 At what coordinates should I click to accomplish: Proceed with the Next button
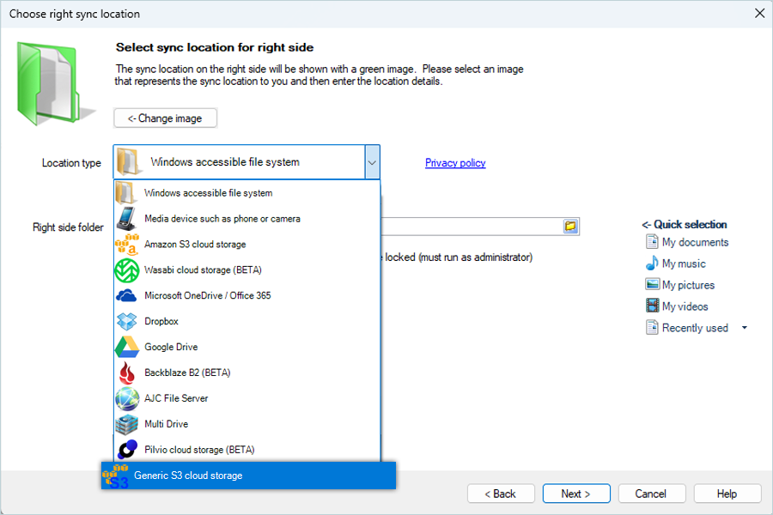coord(576,494)
